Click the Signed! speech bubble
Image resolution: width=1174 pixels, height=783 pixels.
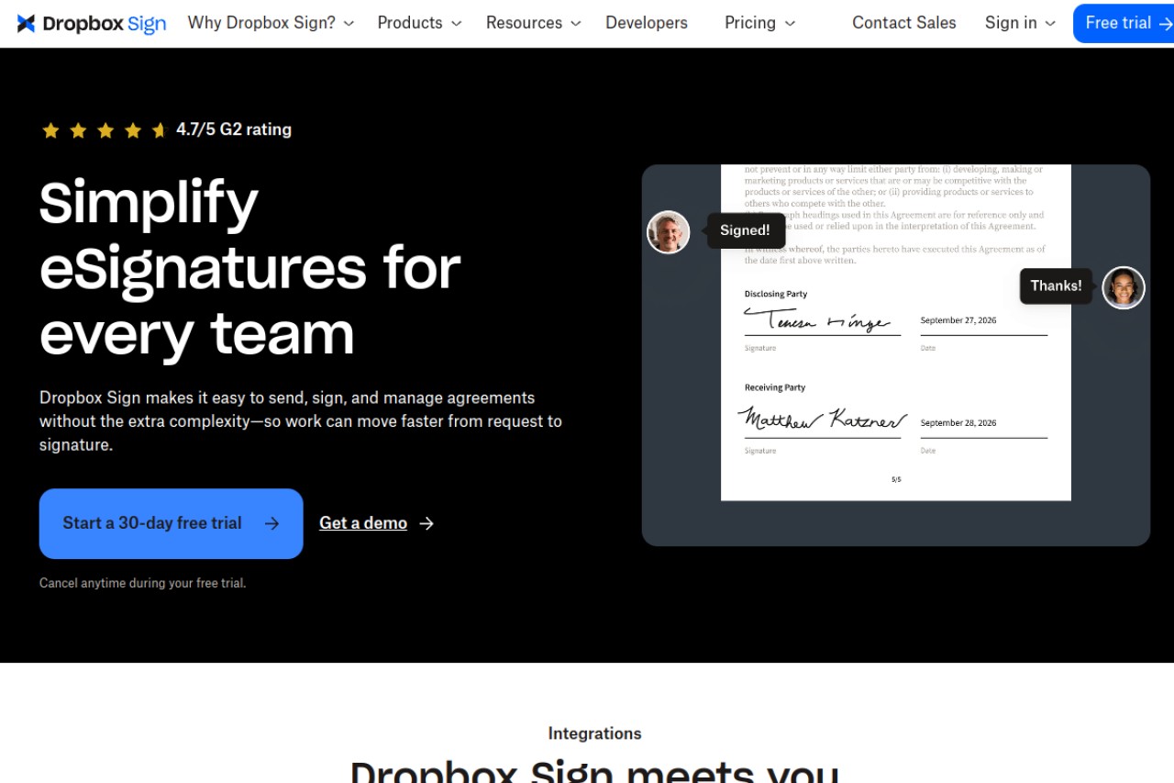[745, 230]
